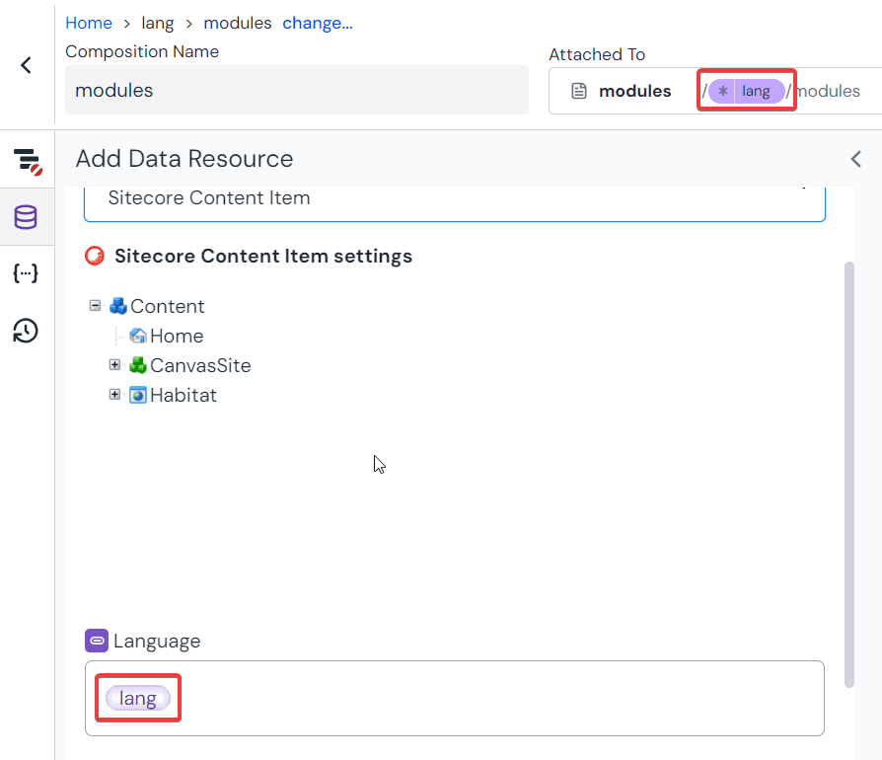Collapse the Content tree node

[95, 306]
